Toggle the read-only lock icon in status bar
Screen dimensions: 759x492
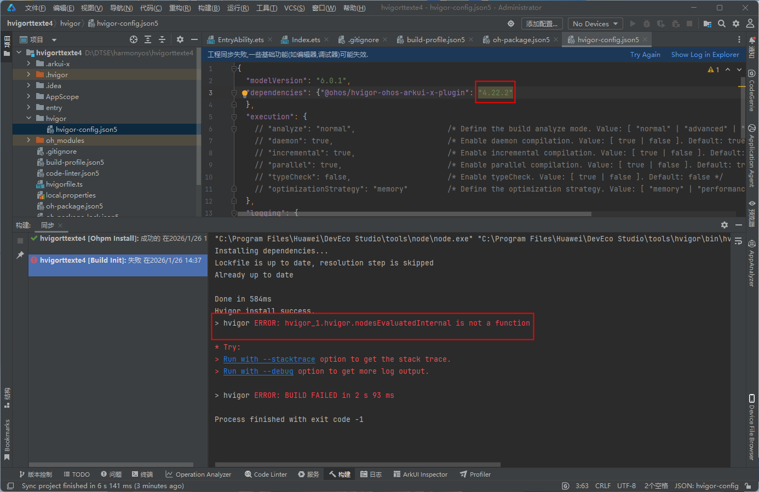pyautogui.click(x=749, y=485)
